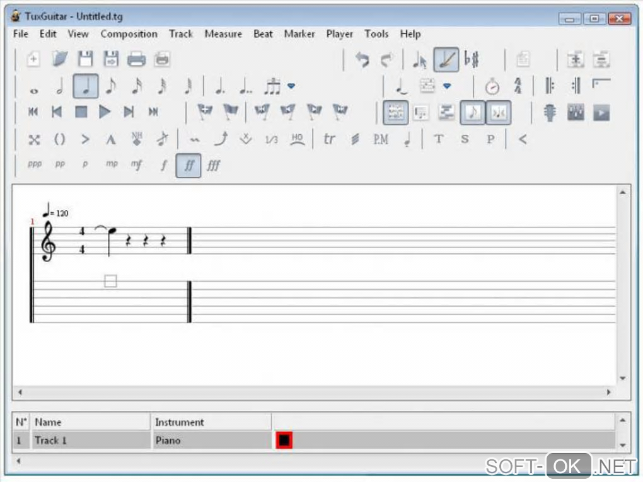Image resolution: width=643 pixels, height=482 pixels.
Task: Click the Instrument column header
Action: [x=211, y=422]
